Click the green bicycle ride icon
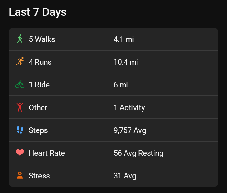The height and width of the screenshot is (193, 227). point(20,85)
